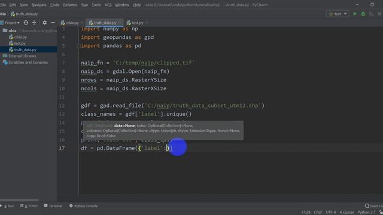The height and width of the screenshot is (215, 383).
Task: Open the Python Console tool window
Action: point(83,206)
